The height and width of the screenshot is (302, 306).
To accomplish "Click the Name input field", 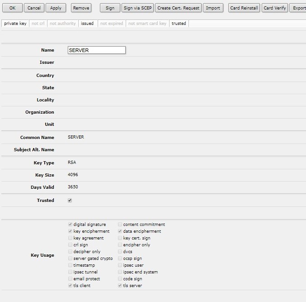I will (x=97, y=50).
